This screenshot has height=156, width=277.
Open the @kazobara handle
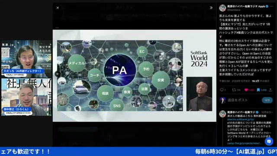coord(234,10)
